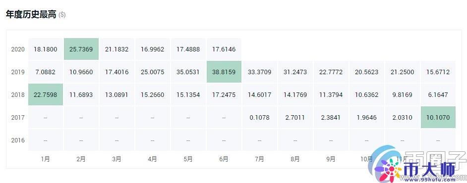The image size is (467, 183).
Task: Select the 9月 column label
Action: [x=331, y=159]
